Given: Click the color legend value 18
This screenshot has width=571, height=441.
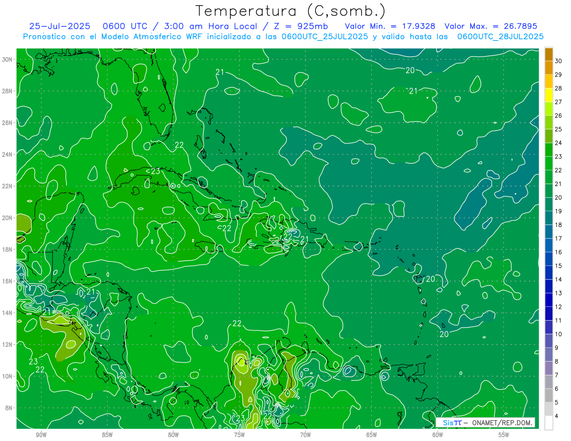Looking at the screenshot, I should (558, 225).
